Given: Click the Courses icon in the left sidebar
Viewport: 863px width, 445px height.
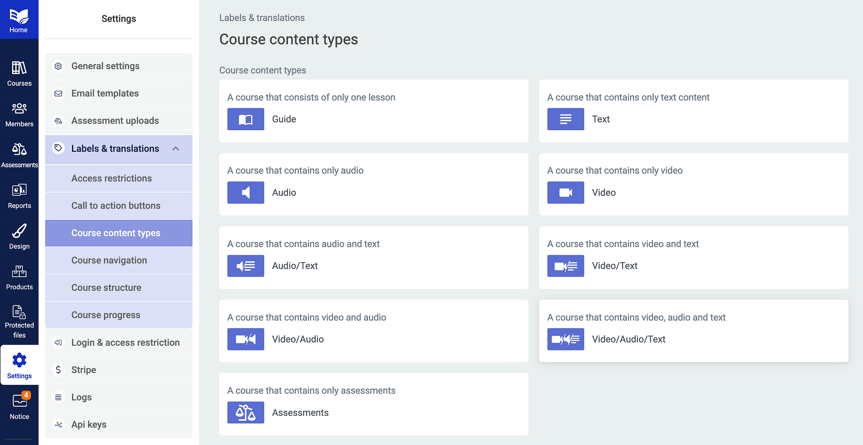Looking at the screenshot, I should [x=18, y=72].
